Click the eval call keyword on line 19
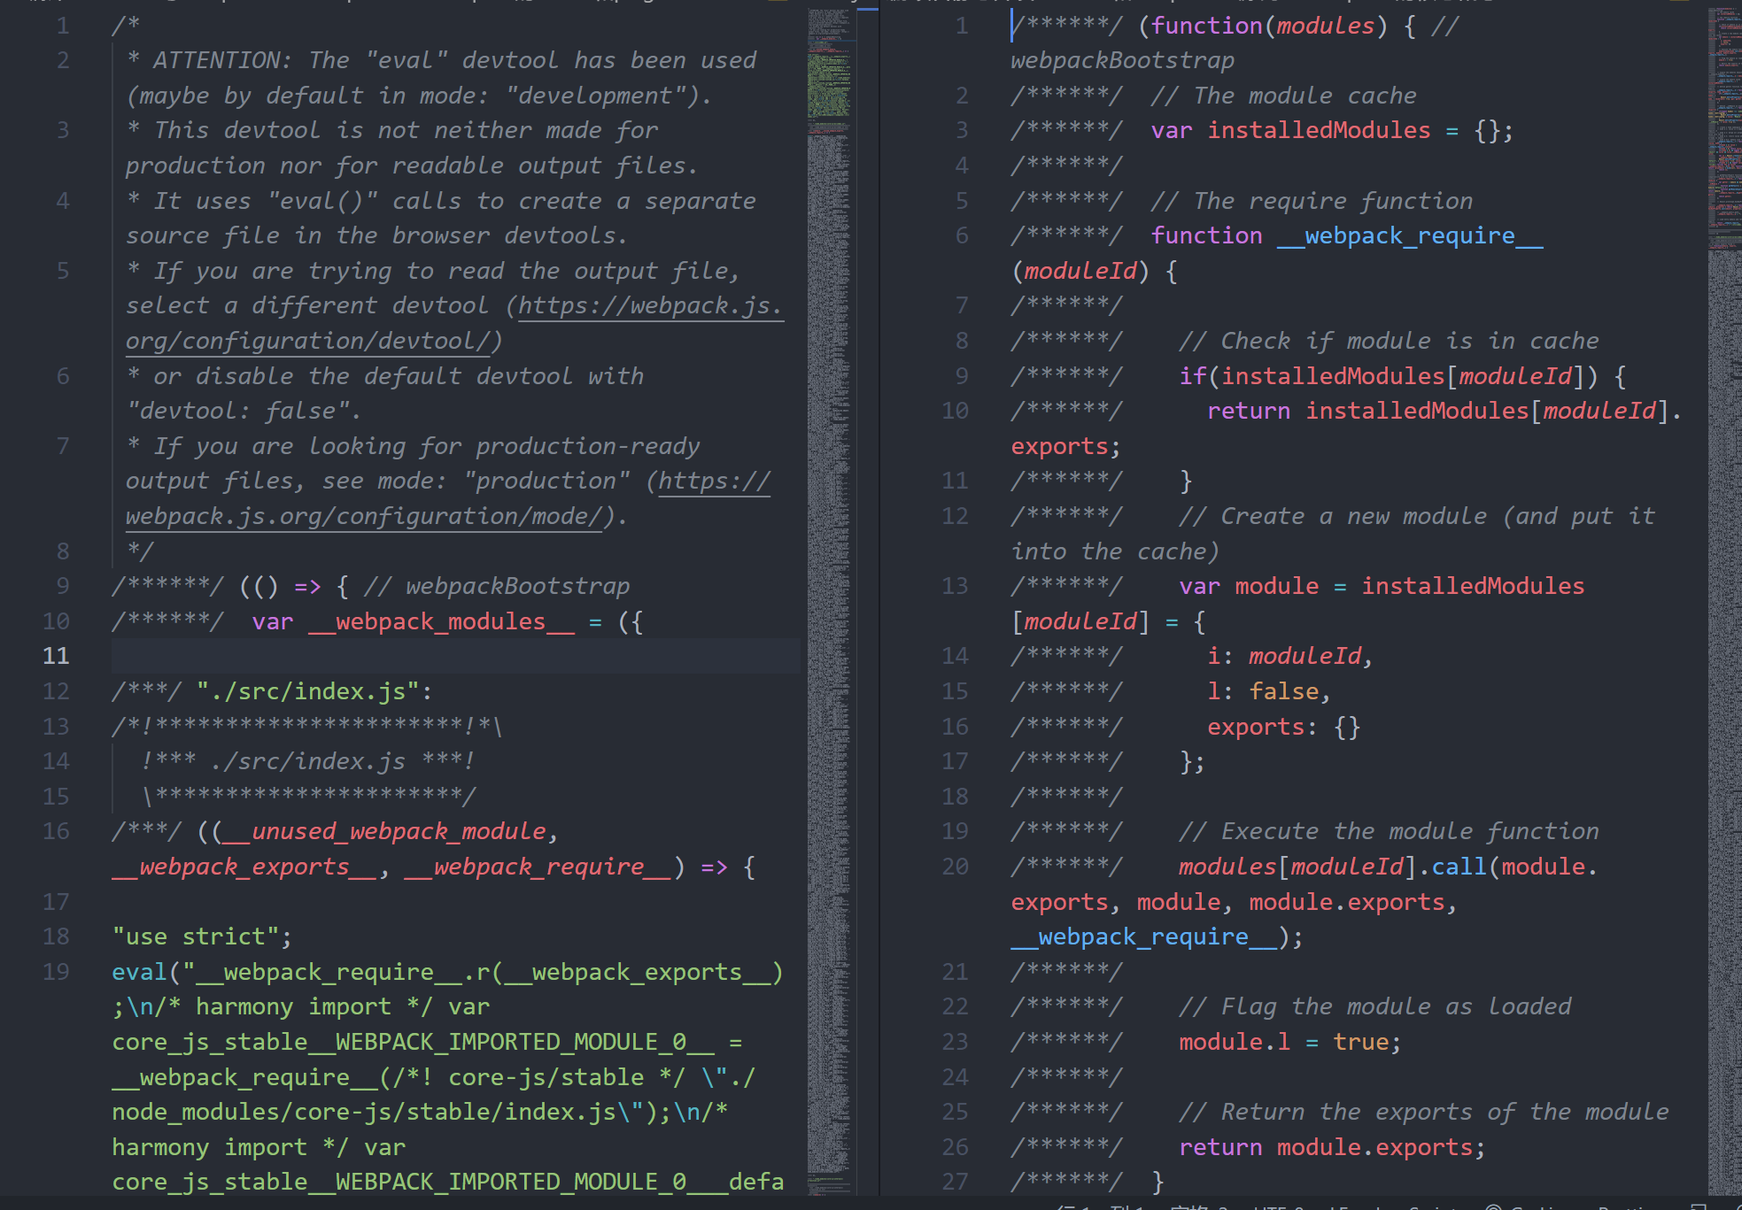The image size is (1742, 1210). 139,972
